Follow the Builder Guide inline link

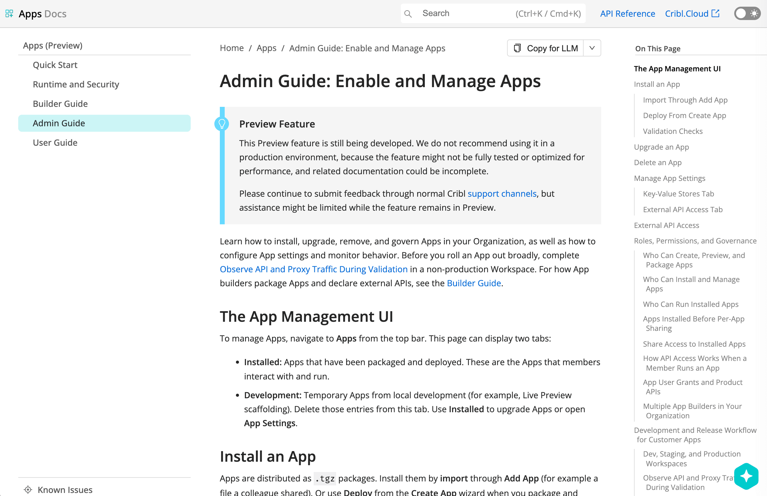click(474, 283)
